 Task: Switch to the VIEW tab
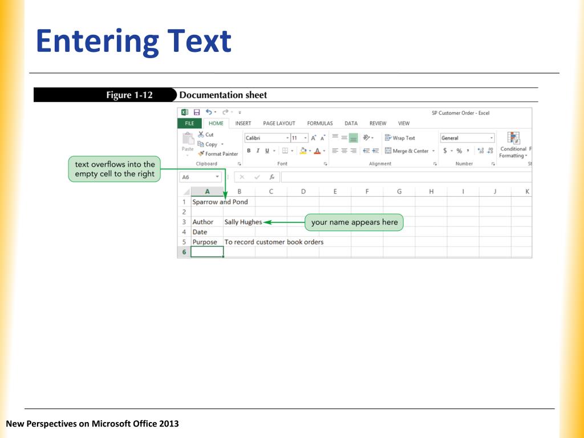tap(404, 123)
